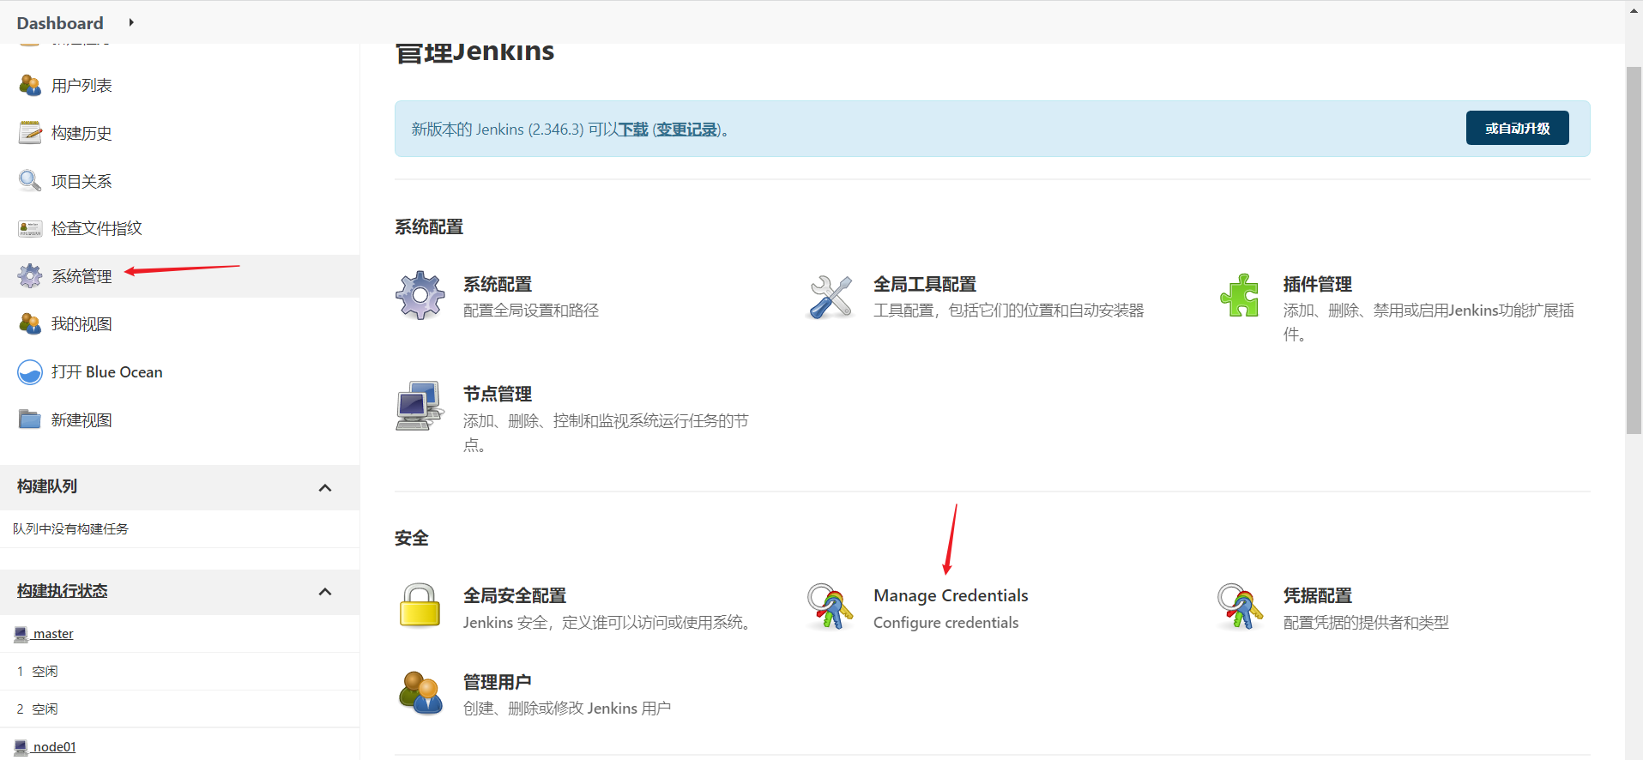Click the 下载 link in the update banner
The image size is (1643, 760).
tap(633, 130)
